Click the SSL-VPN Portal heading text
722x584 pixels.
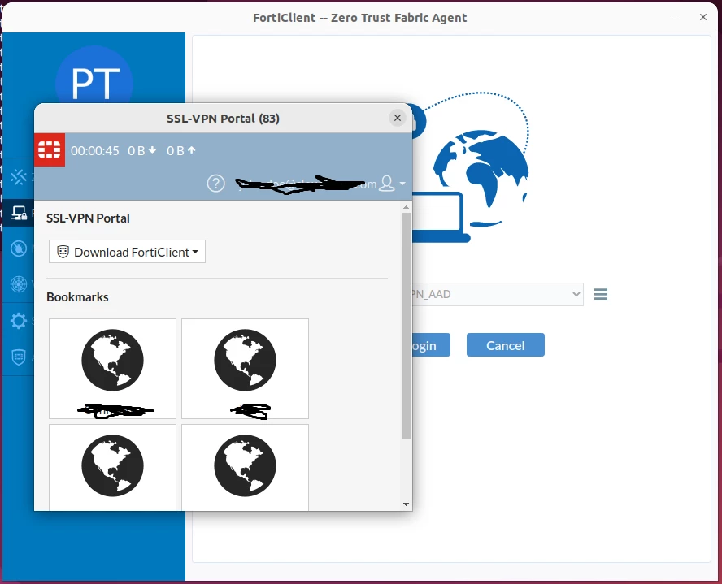coord(88,218)
